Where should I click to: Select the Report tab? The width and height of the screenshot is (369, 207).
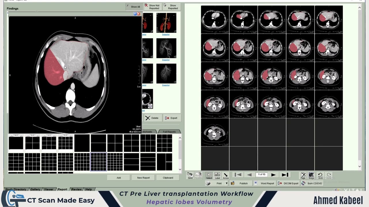pos(62,189)
